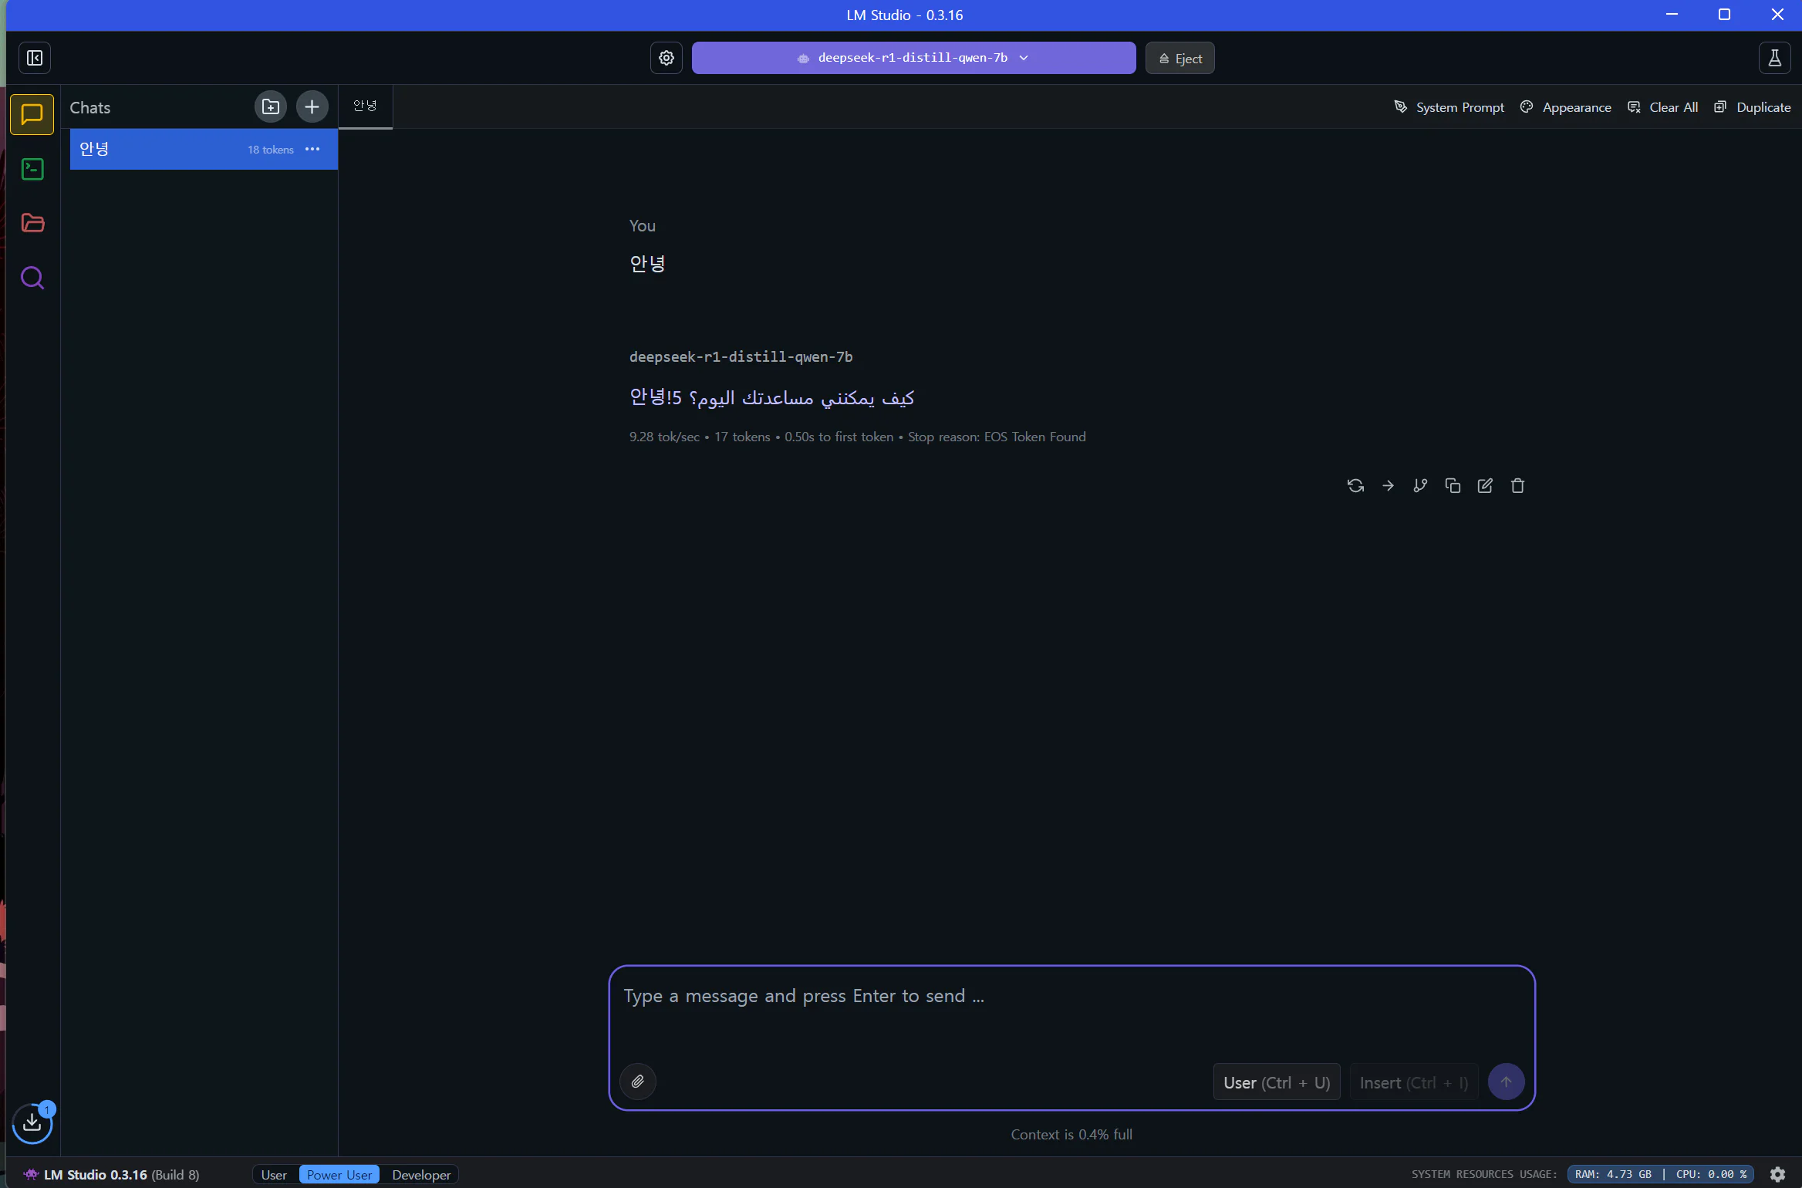
Task: Open app settings gear in the status bar
Action: coord(1777,1174)
